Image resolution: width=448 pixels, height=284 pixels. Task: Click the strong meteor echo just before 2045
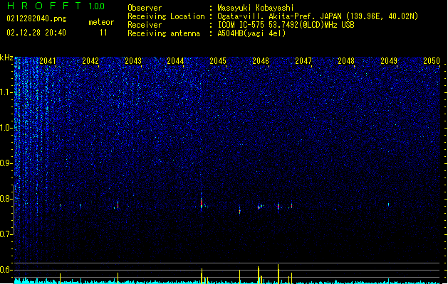(x=202, y=202)
